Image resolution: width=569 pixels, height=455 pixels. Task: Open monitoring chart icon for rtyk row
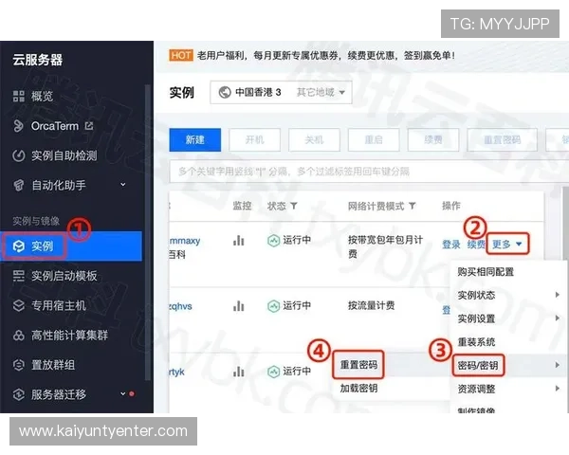coord(238,372)
